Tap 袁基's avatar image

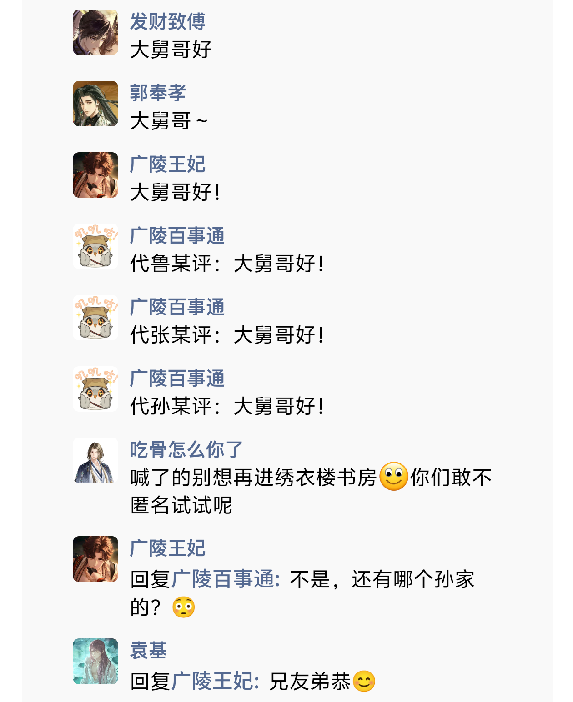point(95,661)
